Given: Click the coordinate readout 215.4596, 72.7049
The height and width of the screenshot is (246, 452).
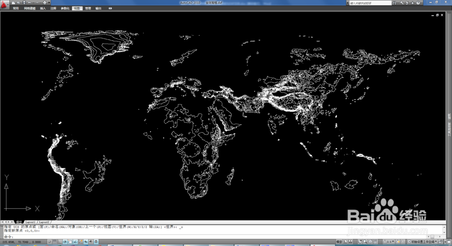Looking at the screenshot, I should pyautogui.click(x=22, y=242).
